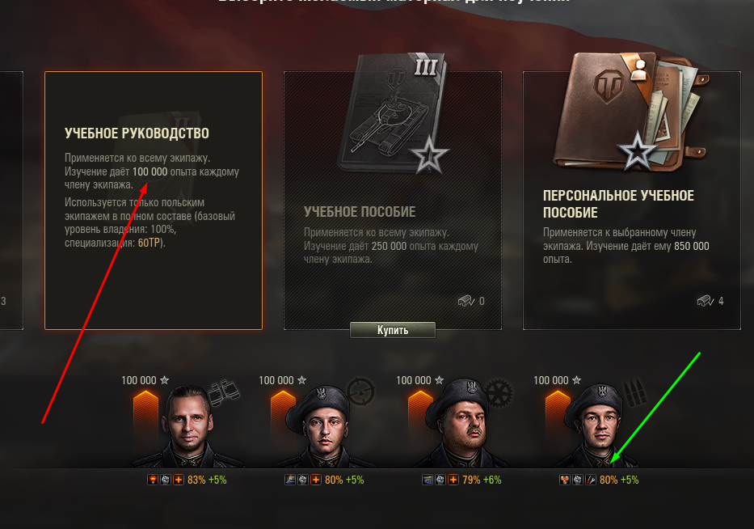Click the loader's wrench repair skill icon
The width and height of the screenshot is (754, 529).
591,480
